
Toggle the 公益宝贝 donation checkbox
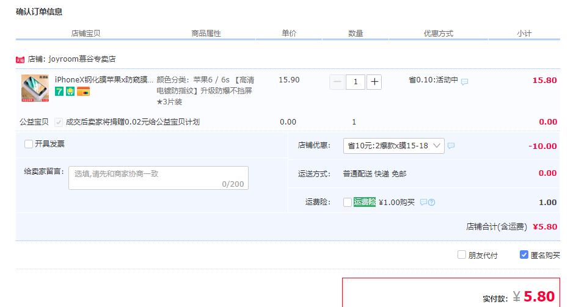(59, 122)
